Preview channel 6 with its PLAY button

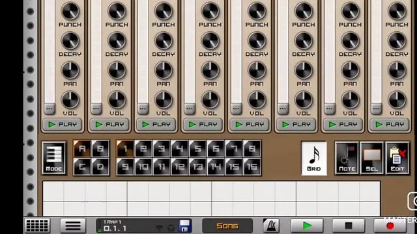(296, 124)
